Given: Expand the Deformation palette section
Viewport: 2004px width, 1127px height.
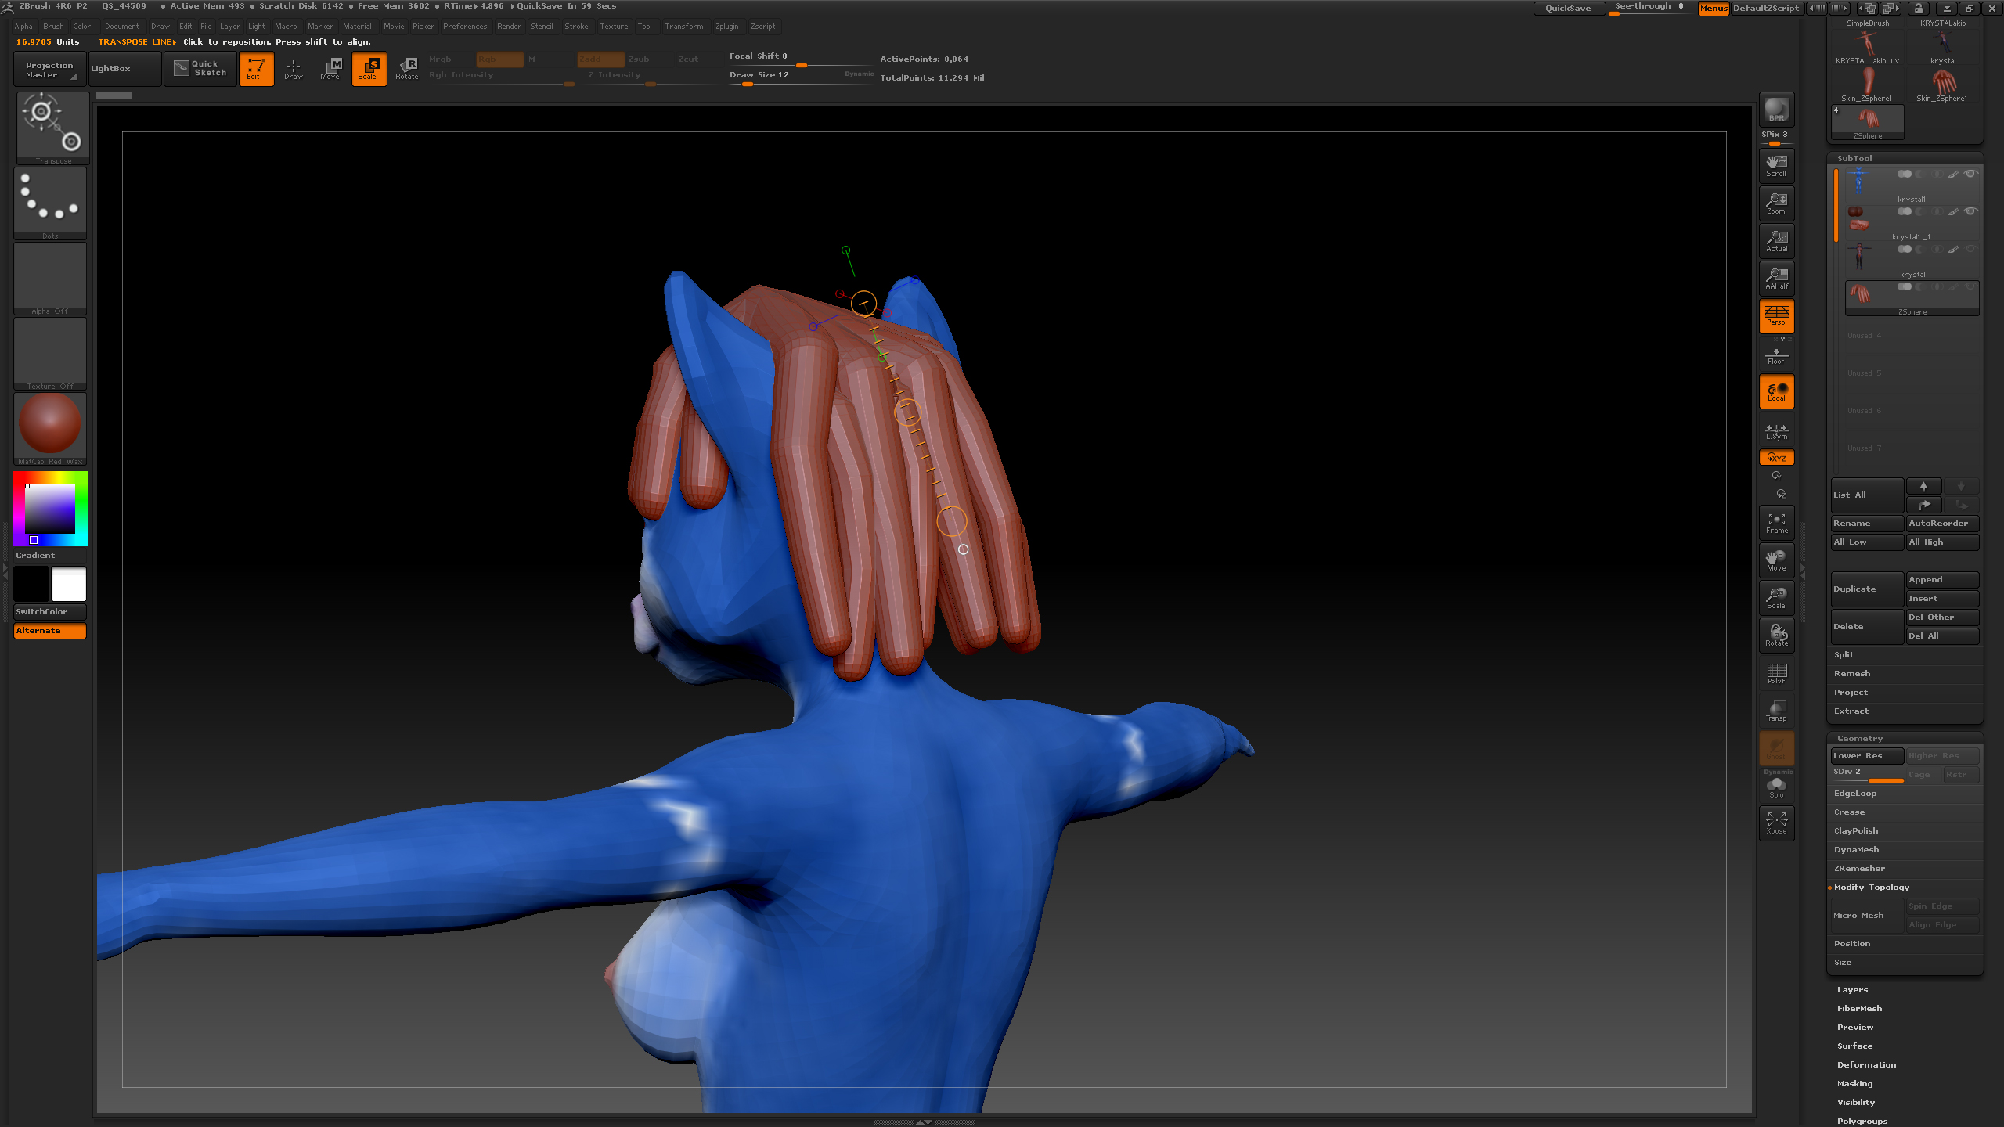Looking at the screenshot, I should tap(1866, 1064).
